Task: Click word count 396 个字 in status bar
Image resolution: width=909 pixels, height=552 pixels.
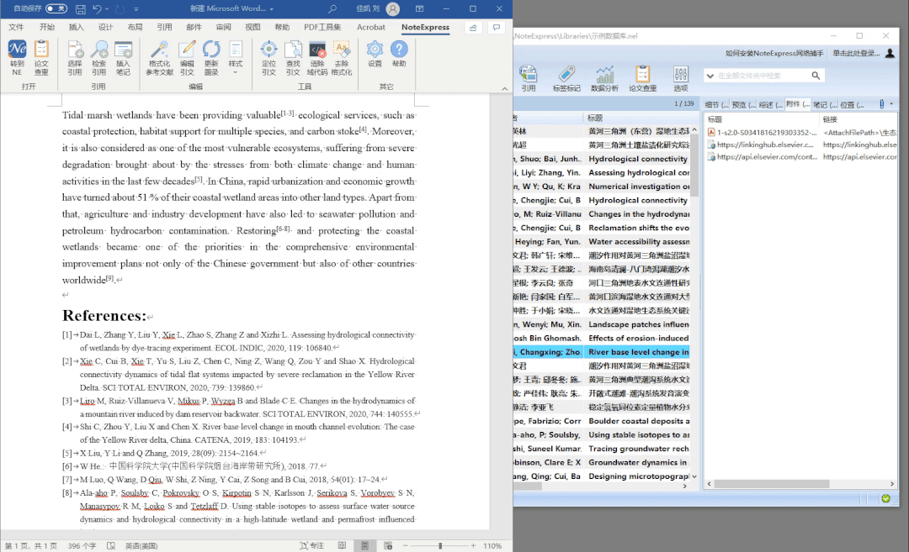Action: tap(82, 545)
